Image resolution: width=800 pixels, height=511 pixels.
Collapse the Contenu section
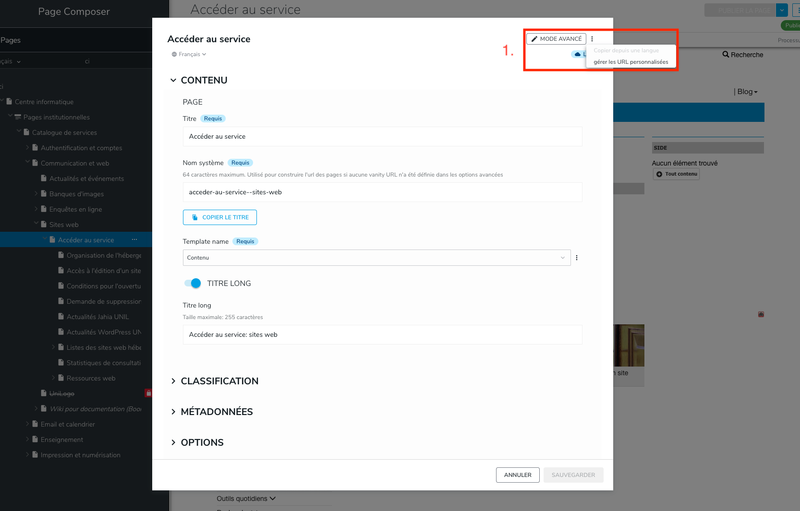tap(173, 80)
